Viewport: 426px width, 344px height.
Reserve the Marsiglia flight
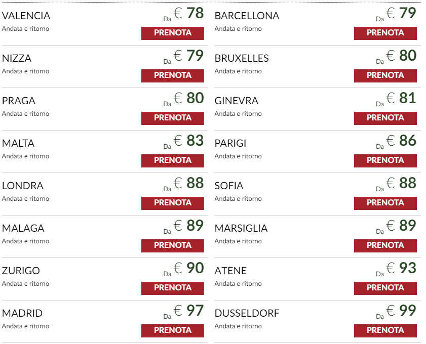pyautogui.click(x=385, y=245)
